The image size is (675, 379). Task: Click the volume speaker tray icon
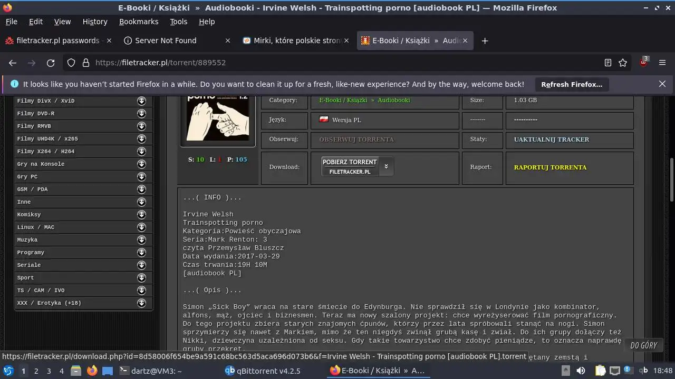[x=581, y=371]
